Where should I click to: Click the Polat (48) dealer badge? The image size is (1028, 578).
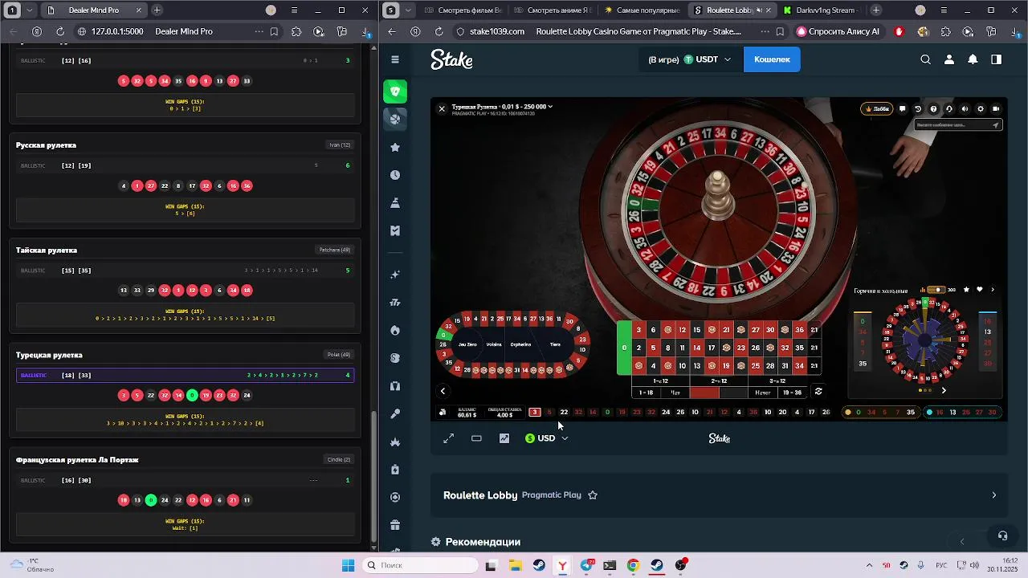pos(338,355)
